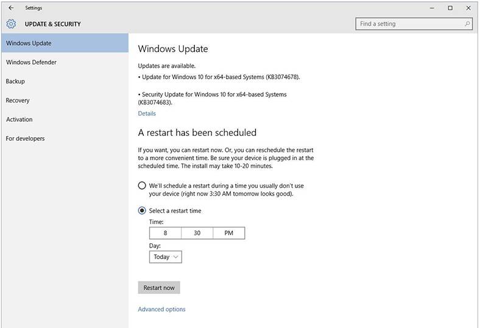The height and width of the screenshot is (328, 480).
Task: Switch to the Backup section
Action: point(65,81)
